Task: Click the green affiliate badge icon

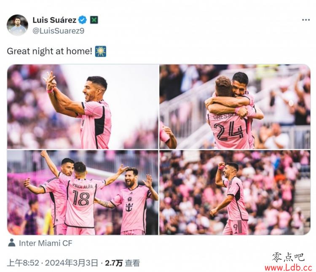Action: [94, 20]
